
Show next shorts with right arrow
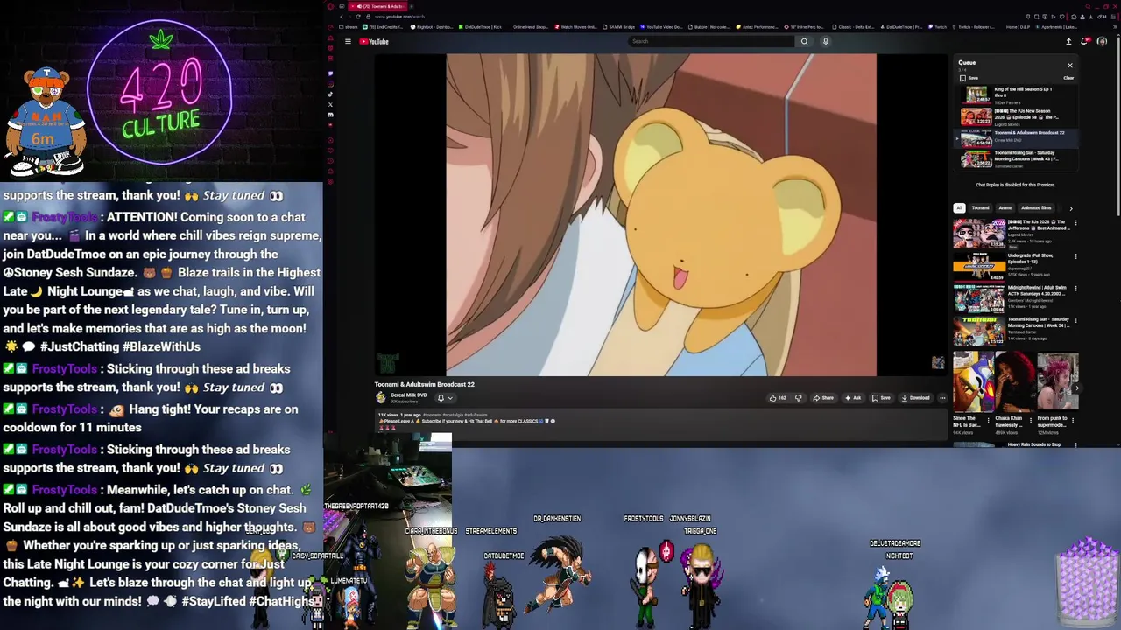tap(1077, 388)
